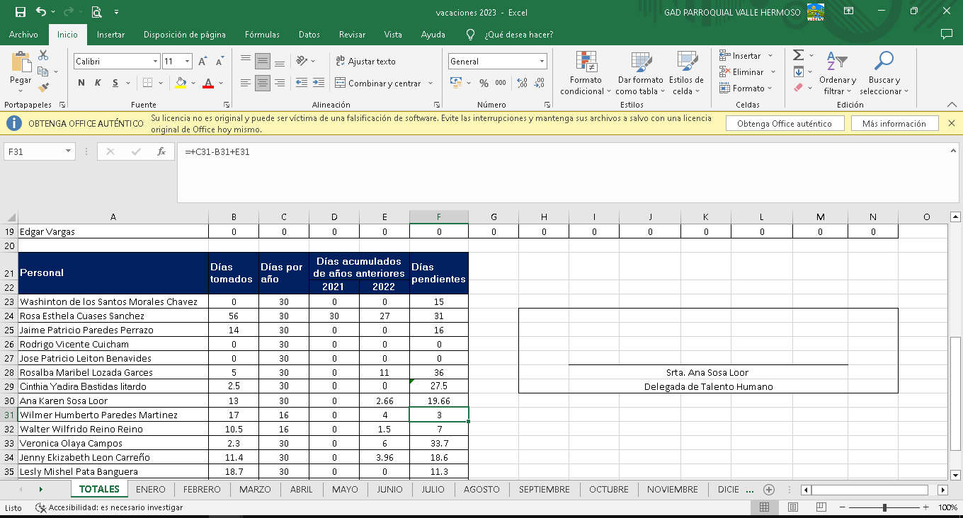Click the percent style icon

[484, 84]
